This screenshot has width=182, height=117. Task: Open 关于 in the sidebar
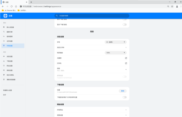pyautogui.click(x=5, y=95)
